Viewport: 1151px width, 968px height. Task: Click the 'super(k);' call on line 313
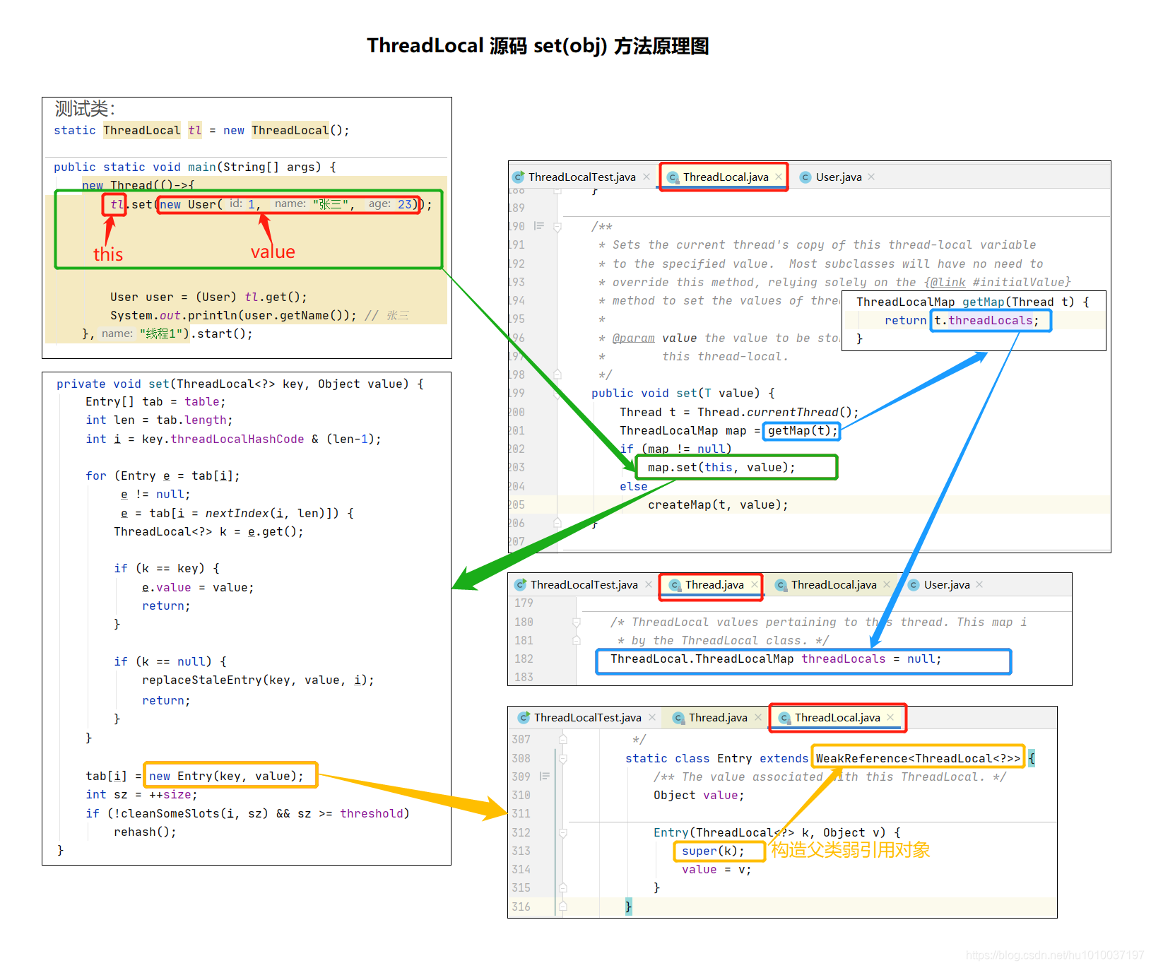pos(713,851)
